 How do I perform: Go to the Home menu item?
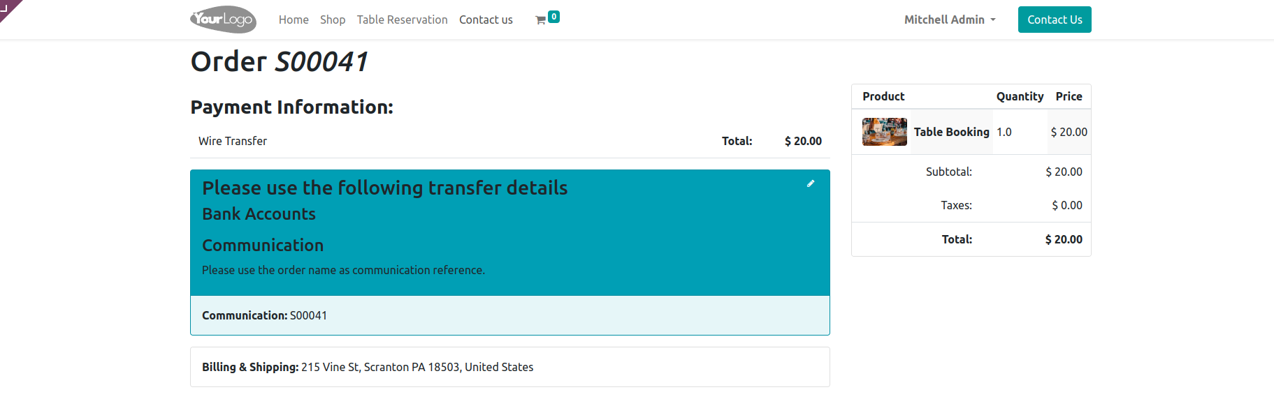tap(294, 20)
